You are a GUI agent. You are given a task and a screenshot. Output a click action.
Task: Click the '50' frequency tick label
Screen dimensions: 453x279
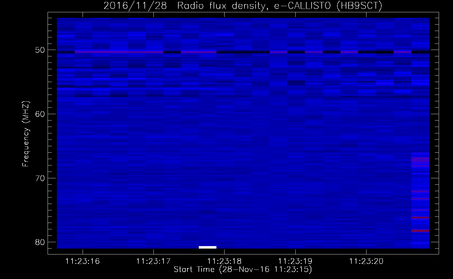(40, 50)
